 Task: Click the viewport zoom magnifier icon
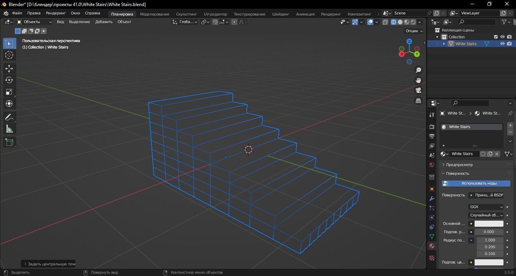[x=418, y=70]
